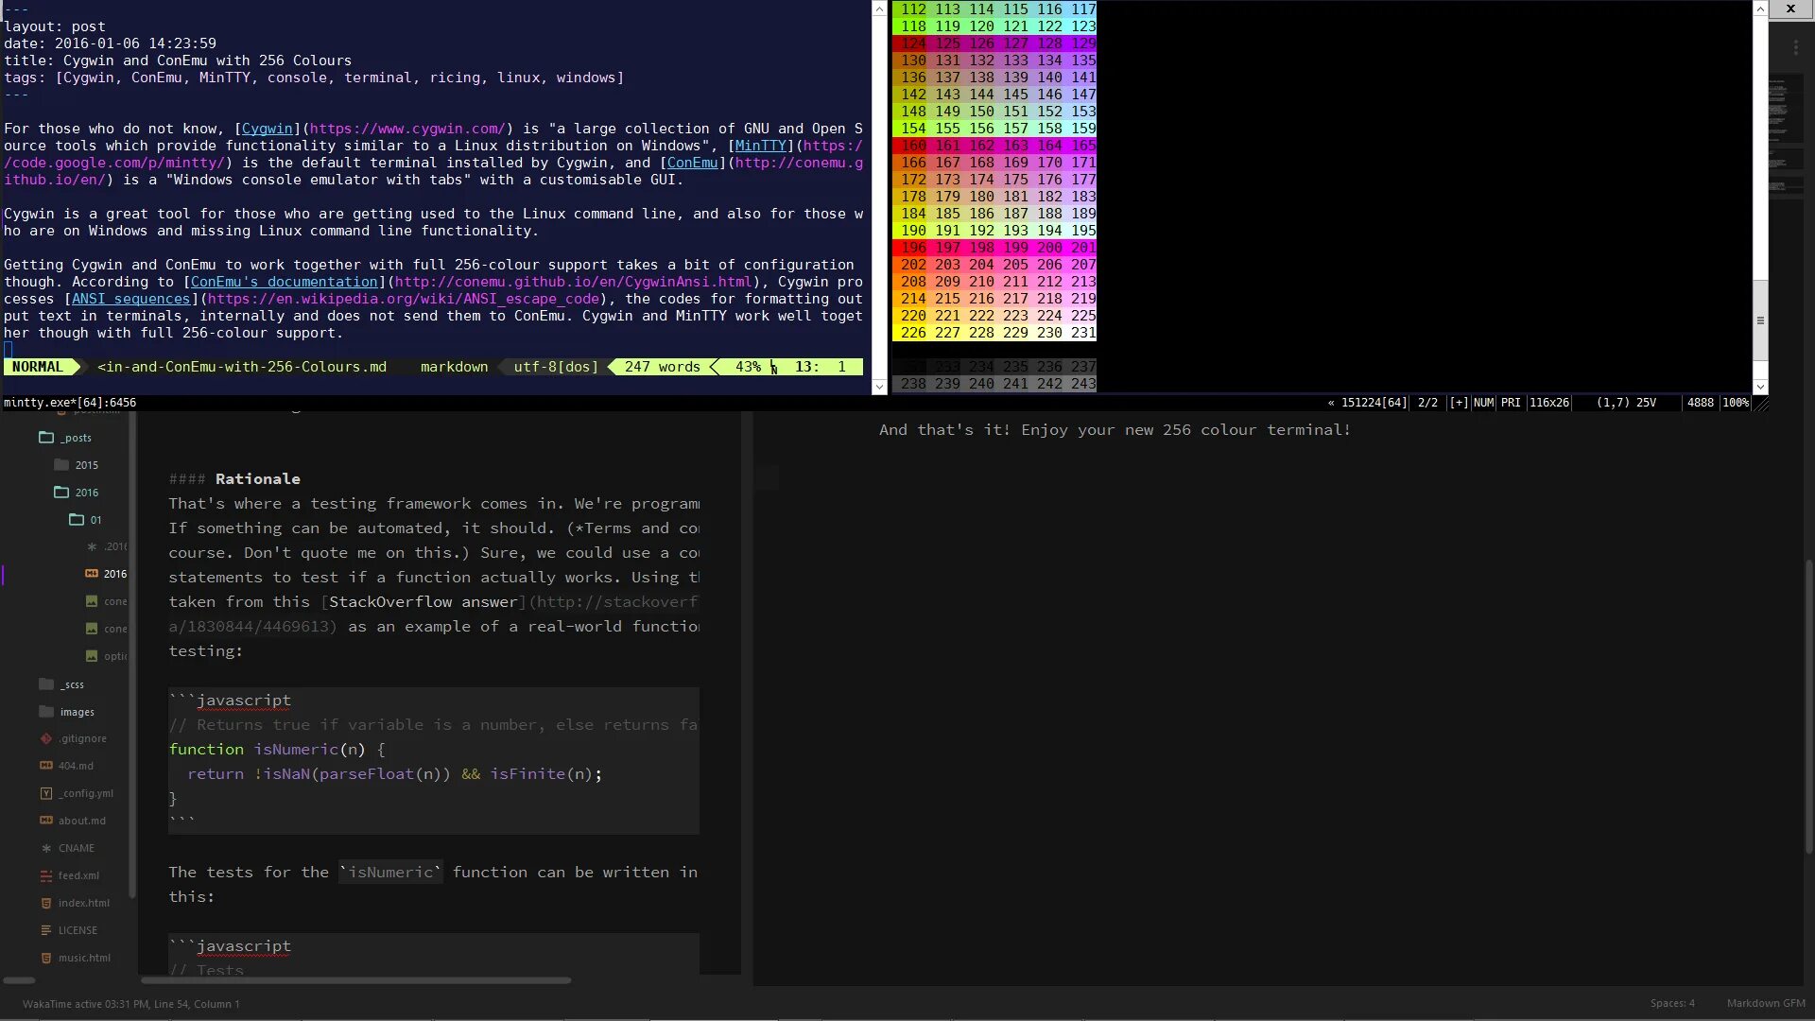The height and width of the screenshot is (1021, 1815).
Task: Click the LICENSE text icon
Action: [x=46, y=930]
